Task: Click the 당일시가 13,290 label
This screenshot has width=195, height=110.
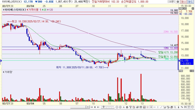Action: click(168, 52)
